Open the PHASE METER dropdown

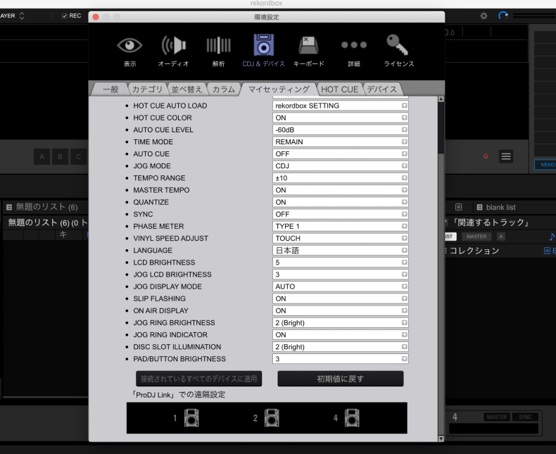[341, 226]
